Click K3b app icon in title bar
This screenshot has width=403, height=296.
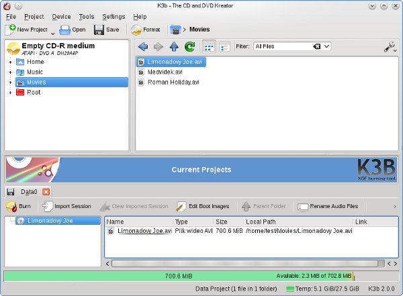[7, 5]
